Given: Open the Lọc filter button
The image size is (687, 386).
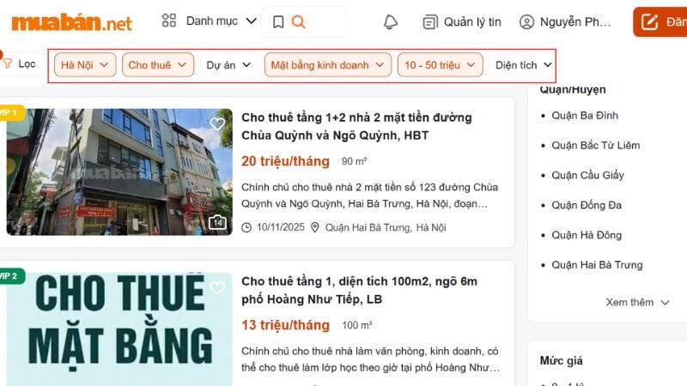Looking at the screenshot, I should [20, 63].
